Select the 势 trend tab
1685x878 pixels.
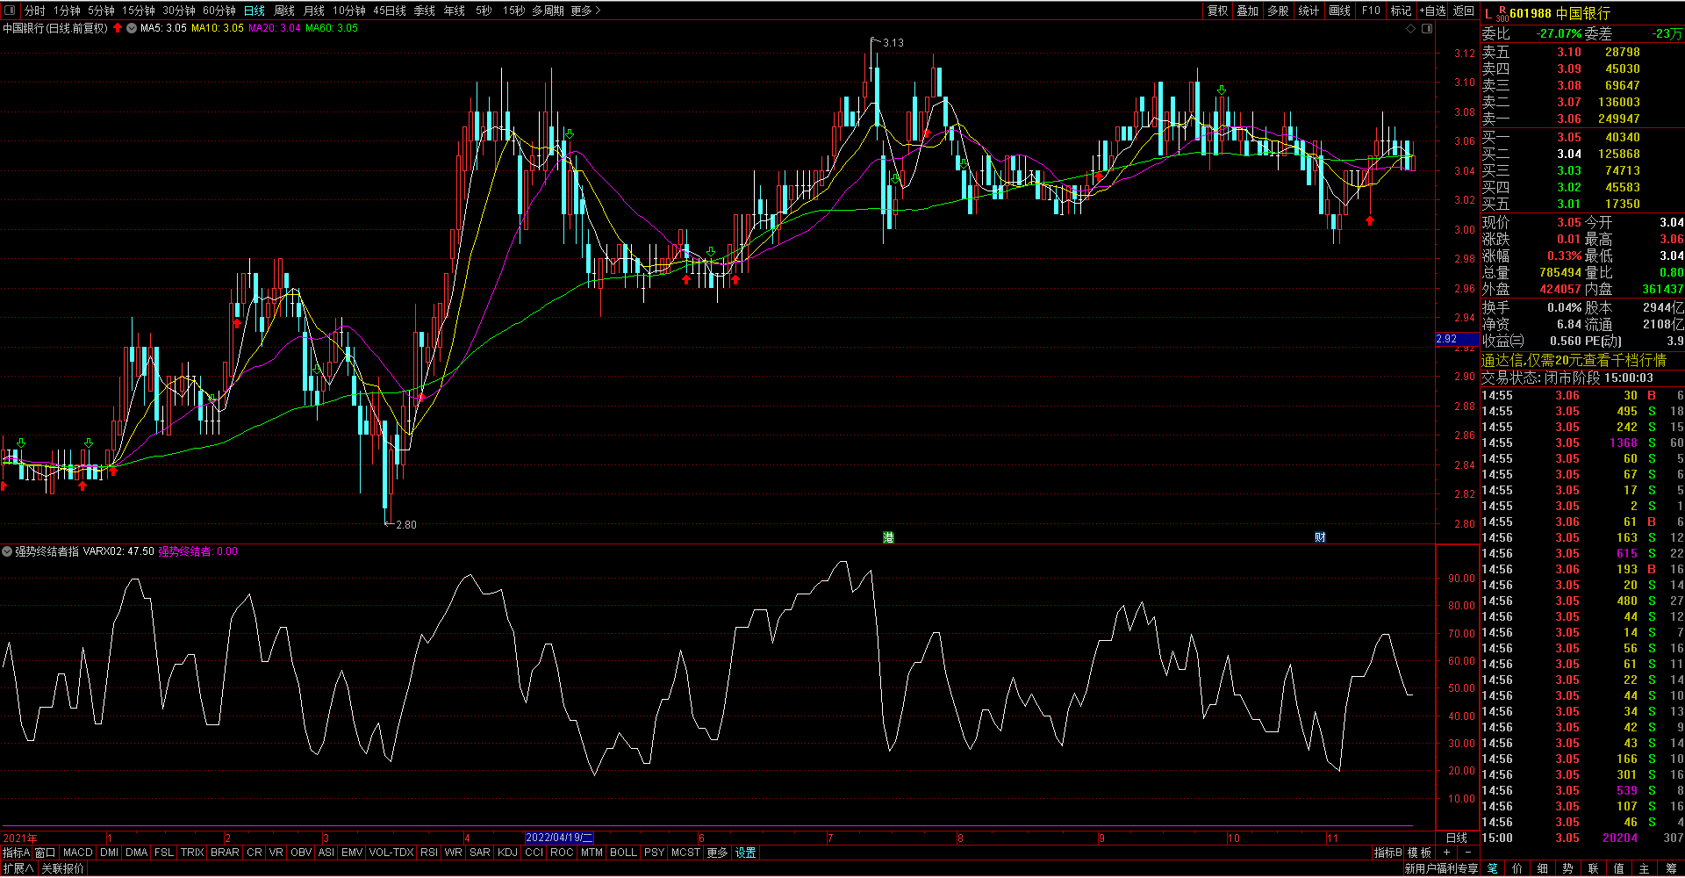pos(1568,868)
